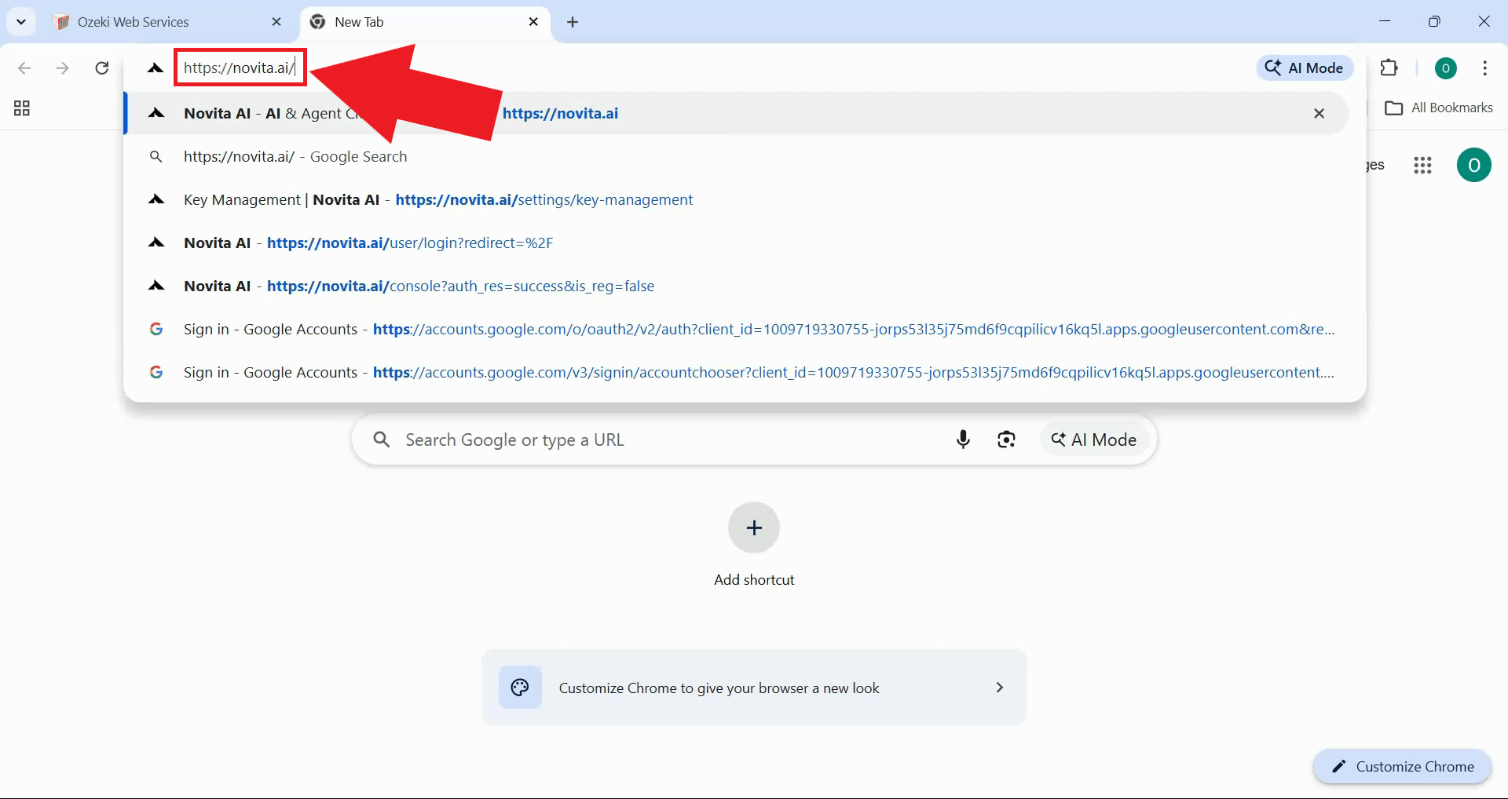Remove the novita.ai suggestion with the X
The image size is (1508, 799).
1319,113
